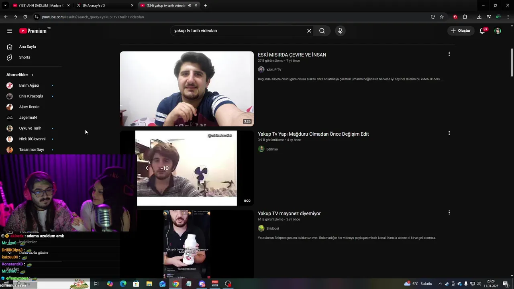Open the red extension icon in the toolbar

(455, 17)
